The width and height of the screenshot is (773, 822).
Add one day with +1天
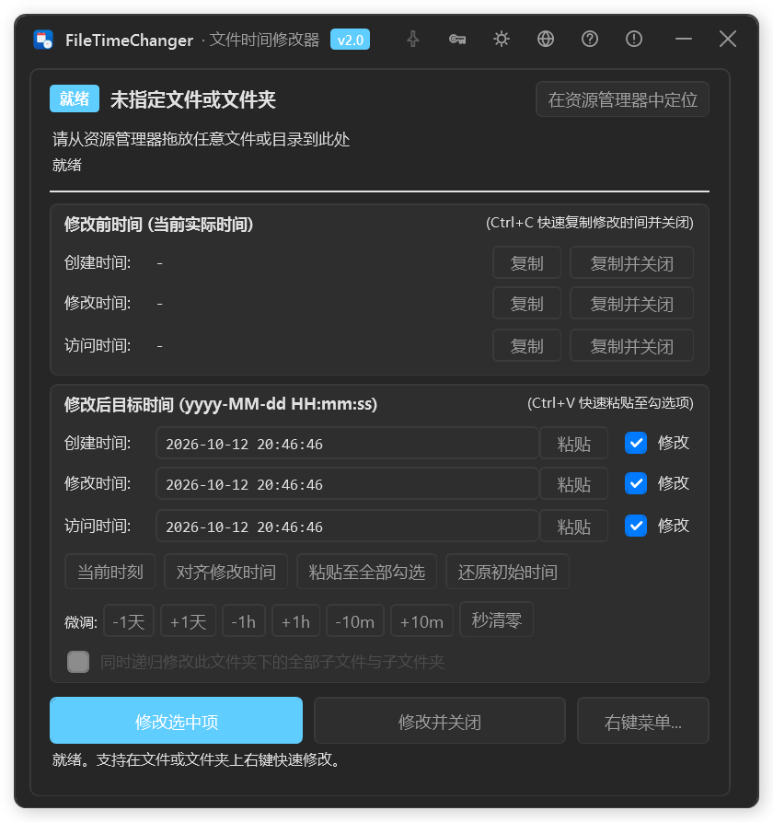[x=188, y=620]
